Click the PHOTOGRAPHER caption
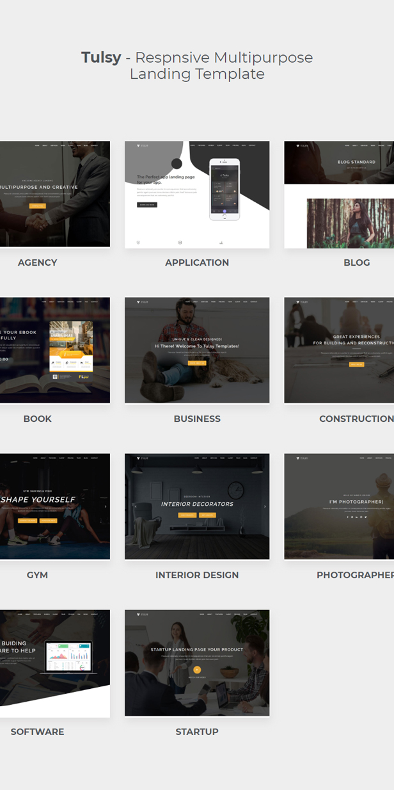Screen dimensions: 394x790 point(355,575)
